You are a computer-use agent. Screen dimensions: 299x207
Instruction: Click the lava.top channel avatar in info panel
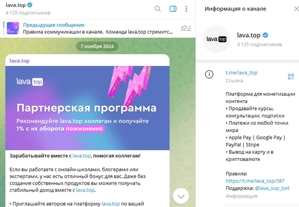coord(216,39)
